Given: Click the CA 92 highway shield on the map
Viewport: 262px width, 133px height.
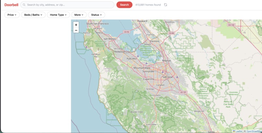Looking at the screenshot, I should pyautogui.click(x=126, y=32).
